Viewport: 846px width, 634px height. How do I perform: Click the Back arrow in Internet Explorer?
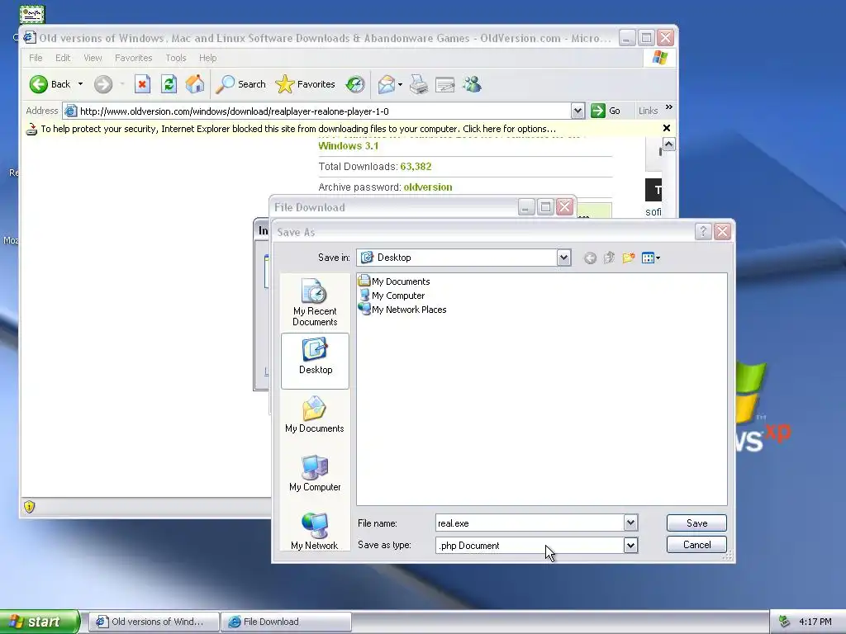click(x=50, y=84)
